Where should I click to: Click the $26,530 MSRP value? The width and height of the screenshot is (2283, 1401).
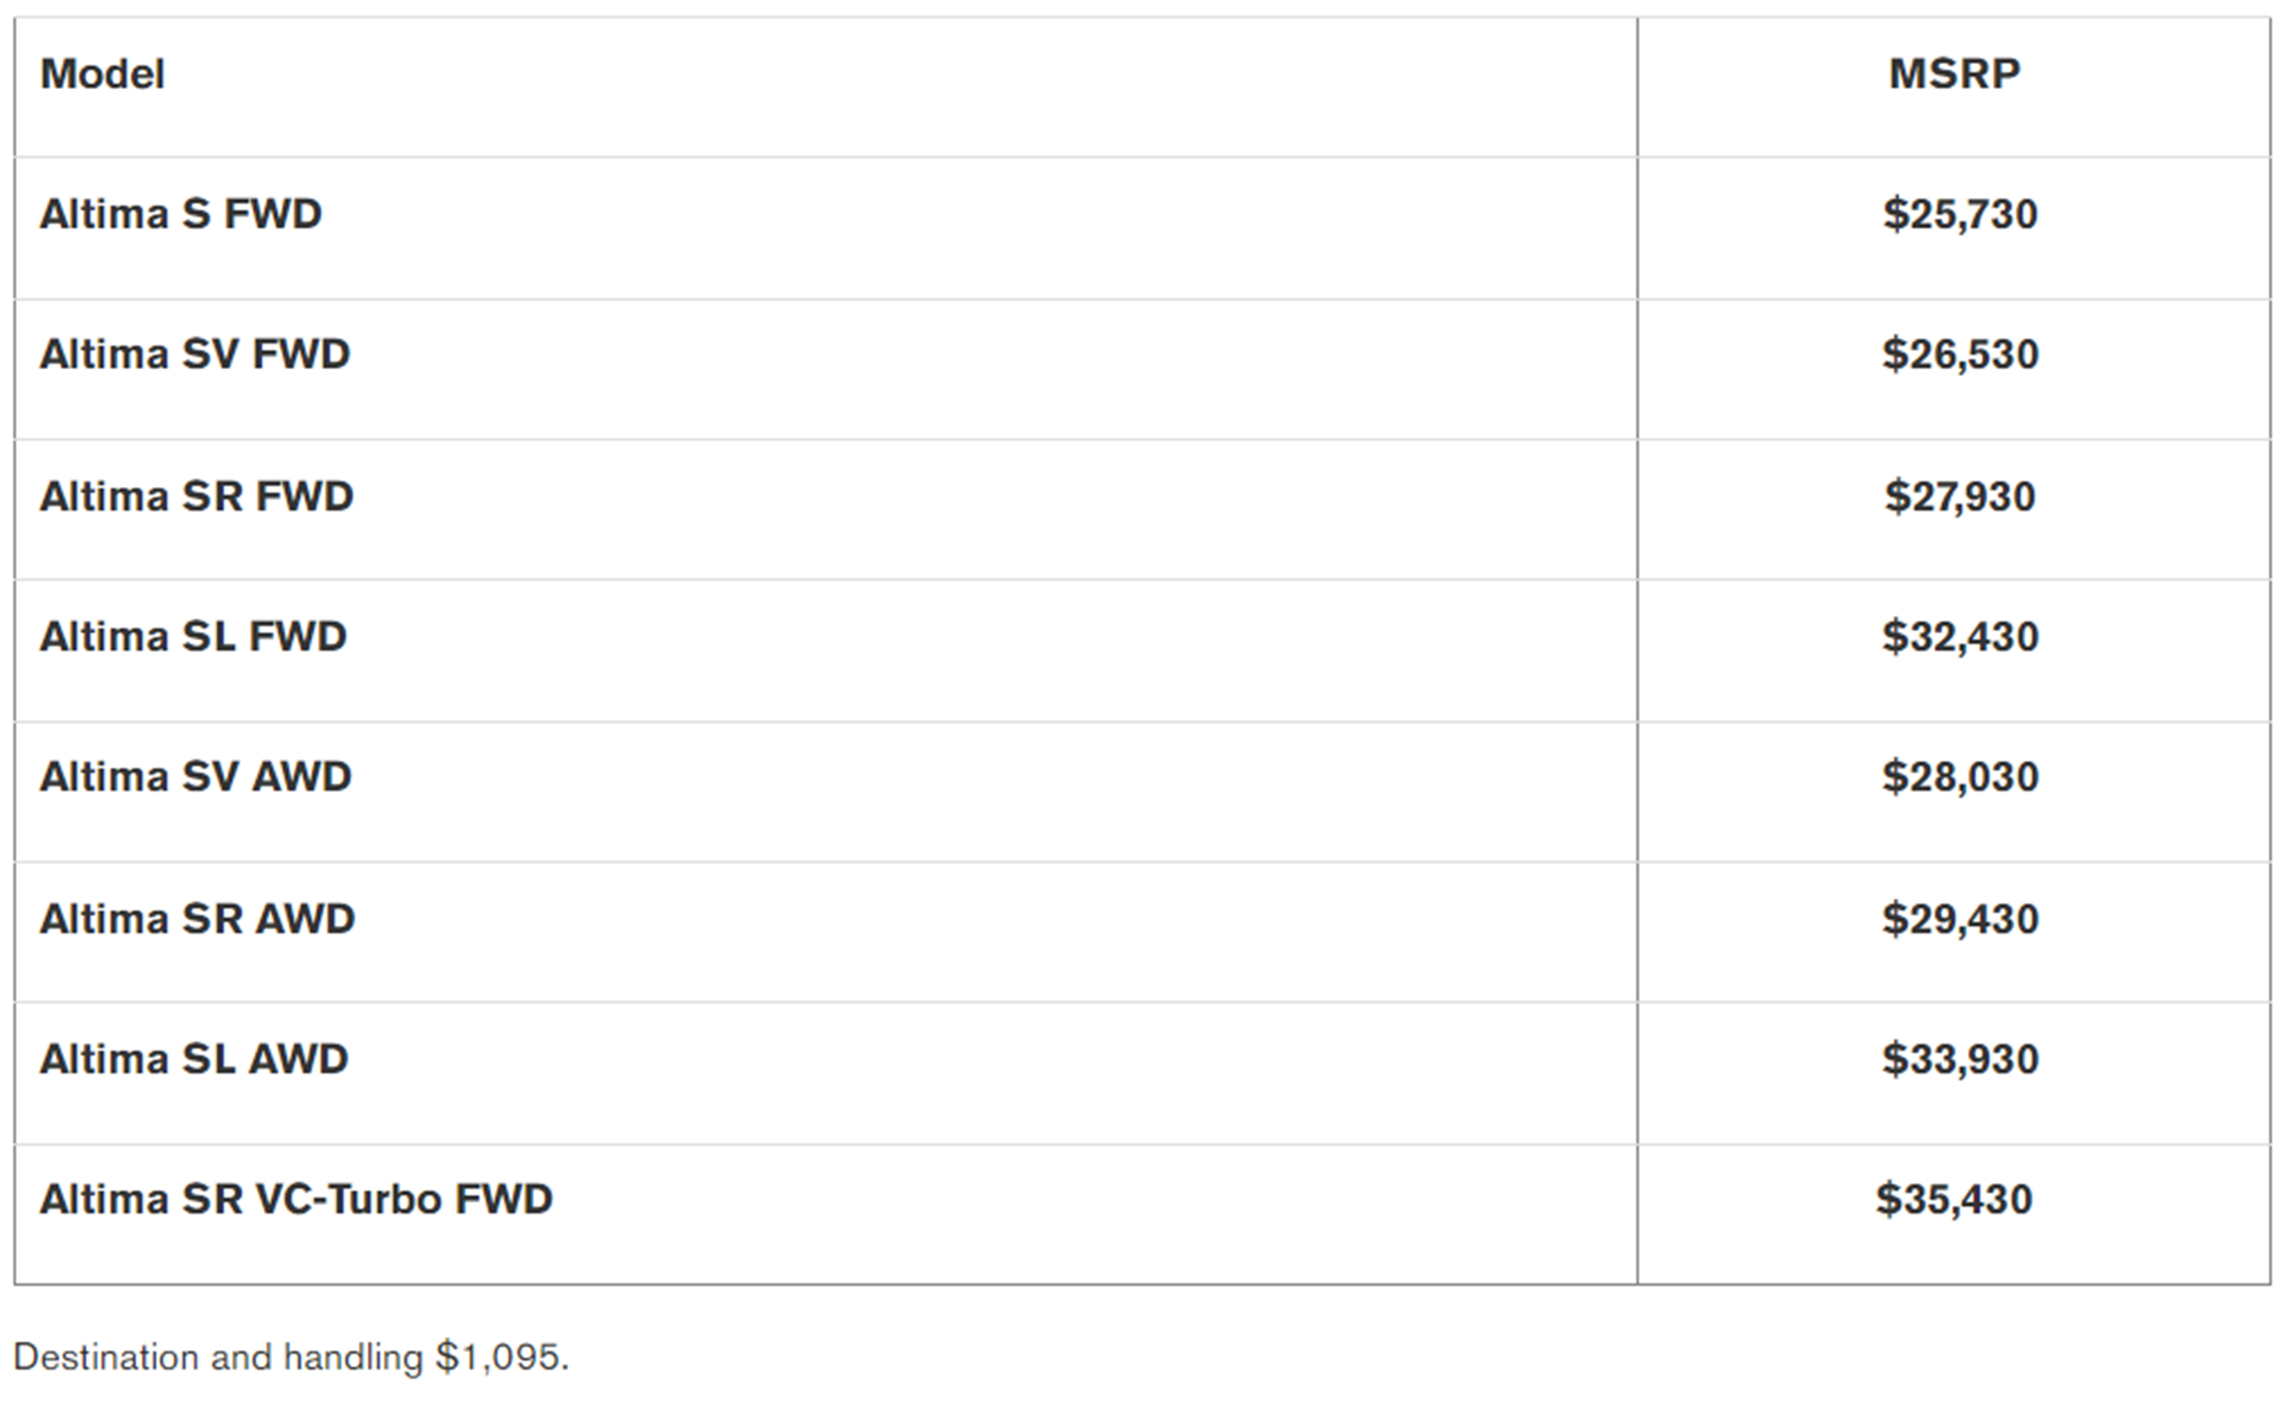click(1959, 354)
